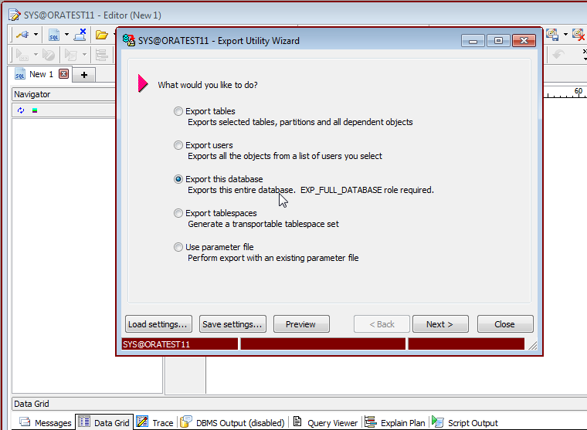The height and width of the screenshot is (430, 587).
Task: Click the Next button in wizard
Action: pyautogui.click(x=440, y=324)
